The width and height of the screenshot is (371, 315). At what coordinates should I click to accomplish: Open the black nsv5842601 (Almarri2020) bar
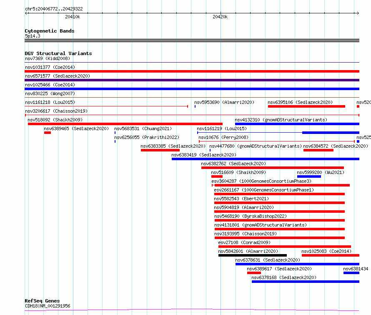(253, 255)
